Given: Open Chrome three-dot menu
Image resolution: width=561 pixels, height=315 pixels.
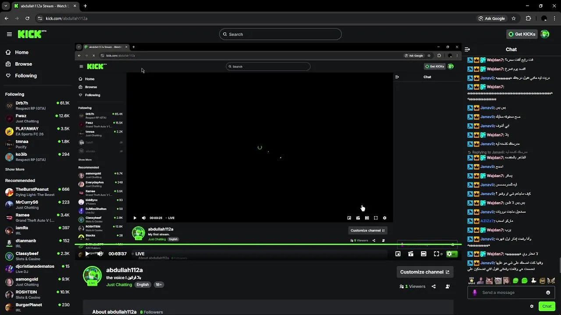Looking at the screenshot, I should coord(555,18).
